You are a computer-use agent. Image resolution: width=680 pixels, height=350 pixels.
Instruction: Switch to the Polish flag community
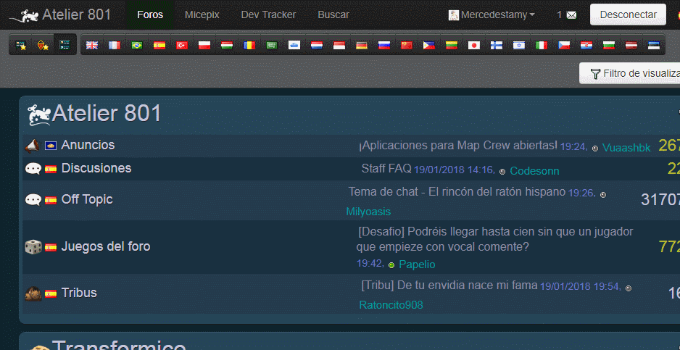pos(204,45)
